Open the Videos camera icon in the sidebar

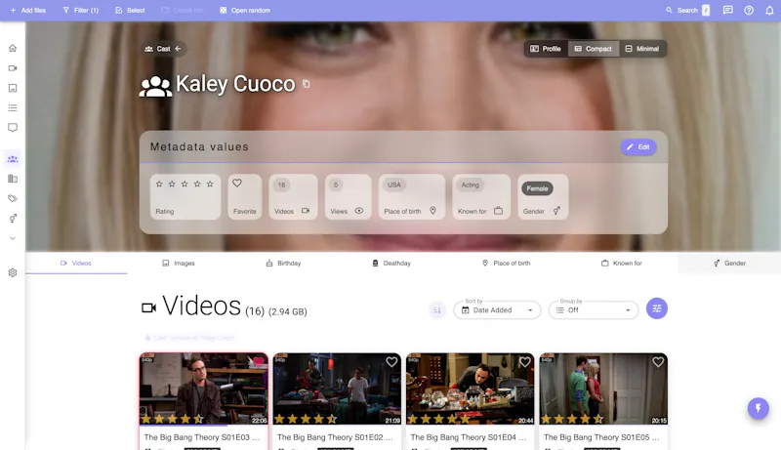[13, 68]
